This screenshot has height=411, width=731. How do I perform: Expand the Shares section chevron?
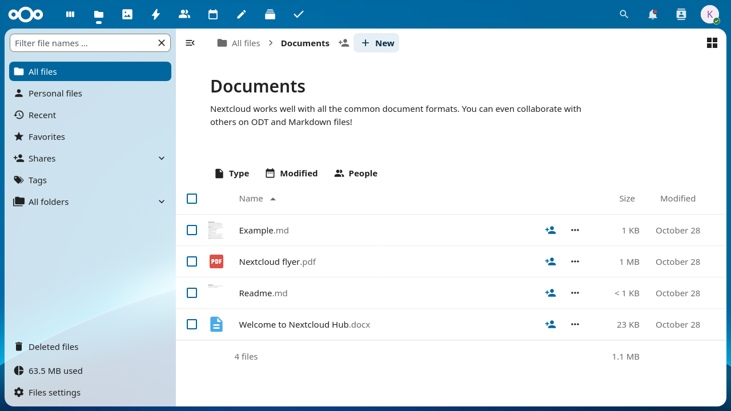coord(162,158)
